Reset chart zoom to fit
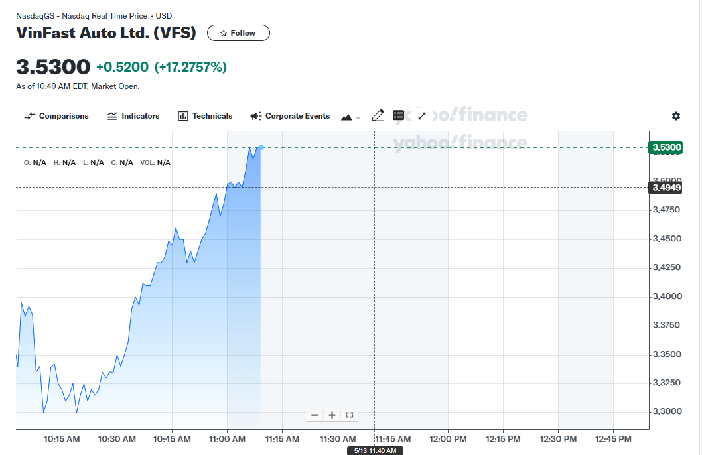Image resolution: width=702 pixels, height=455 pixels. pyautogui.click(x=350, y=415)
